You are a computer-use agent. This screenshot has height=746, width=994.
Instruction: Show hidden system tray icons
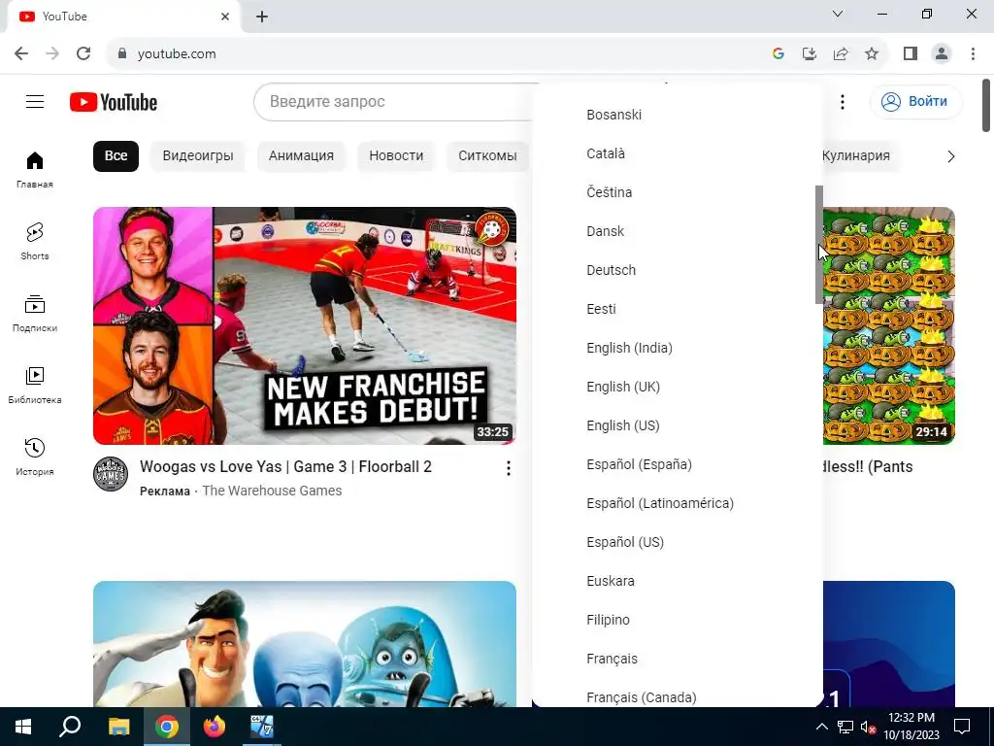click(821, 727)
